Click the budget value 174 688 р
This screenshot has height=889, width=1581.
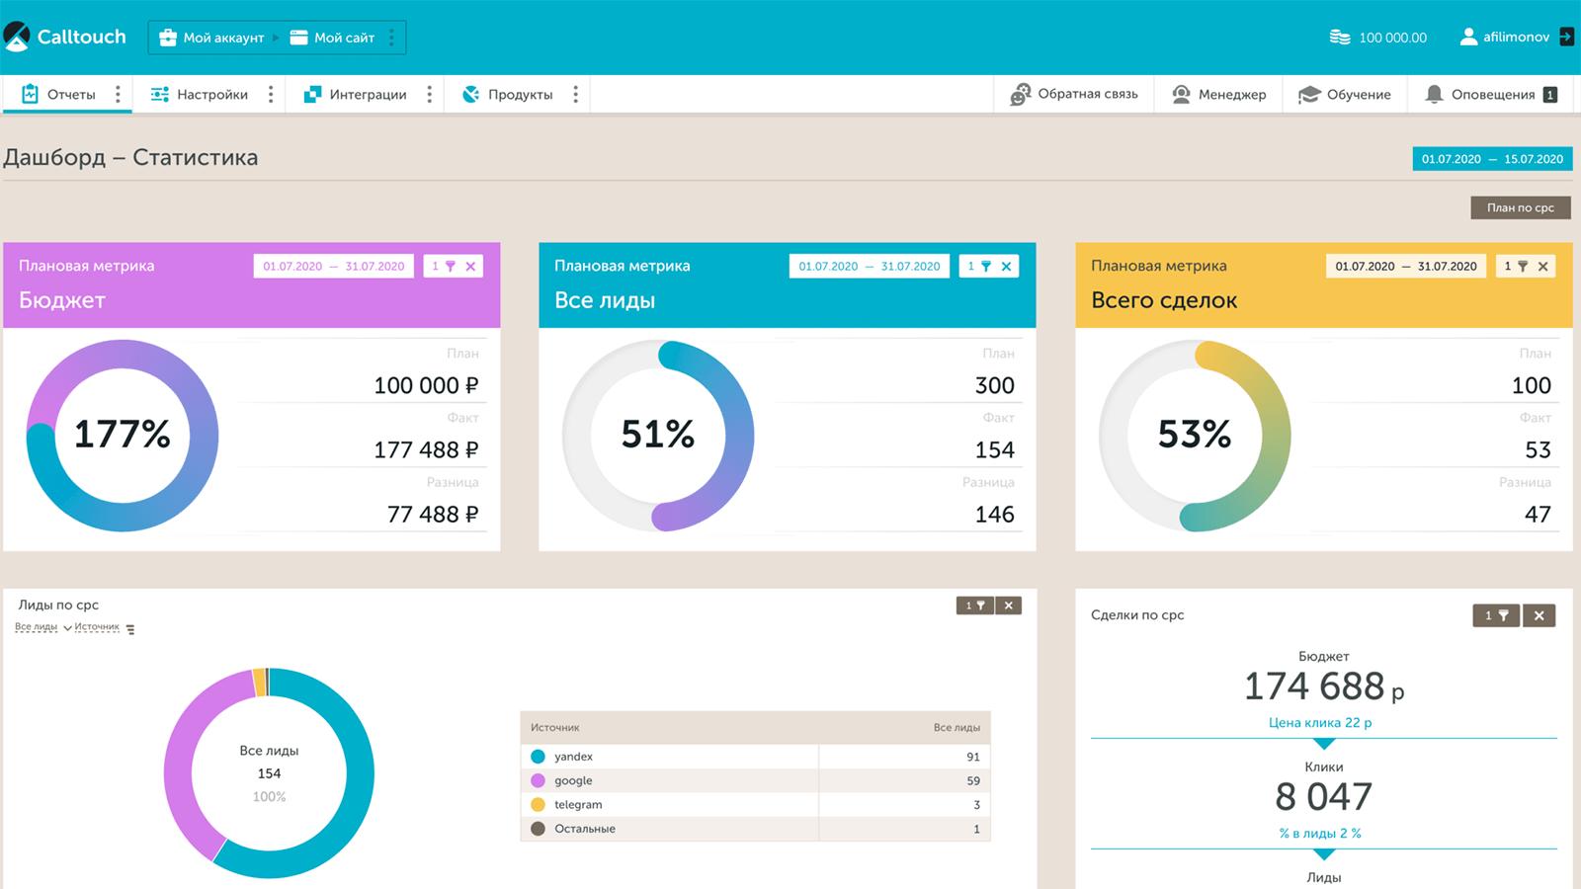(1323, 687)
